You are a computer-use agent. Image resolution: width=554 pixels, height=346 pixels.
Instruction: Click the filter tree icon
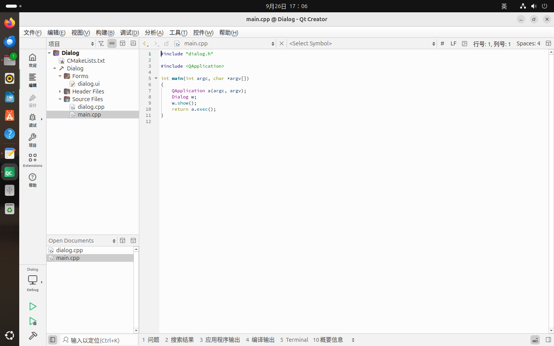tap(101, 43)
